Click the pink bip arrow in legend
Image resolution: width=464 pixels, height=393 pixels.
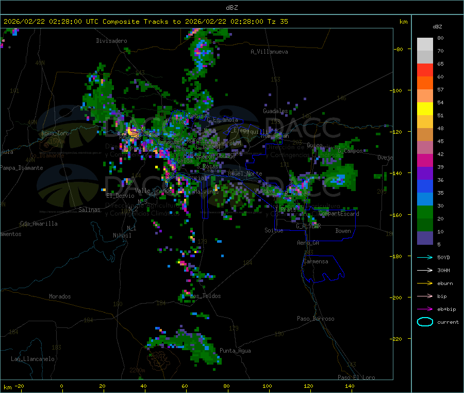(x=425, y=296)
